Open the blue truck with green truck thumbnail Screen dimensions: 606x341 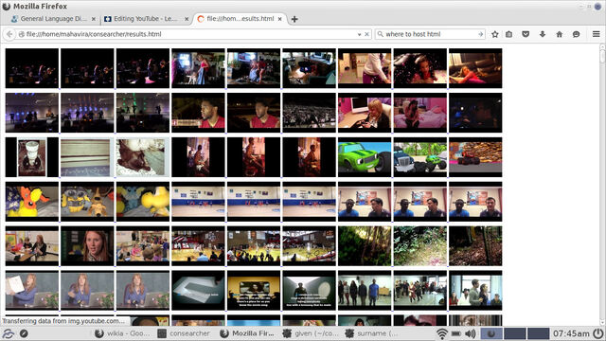(x=420, y=157)
